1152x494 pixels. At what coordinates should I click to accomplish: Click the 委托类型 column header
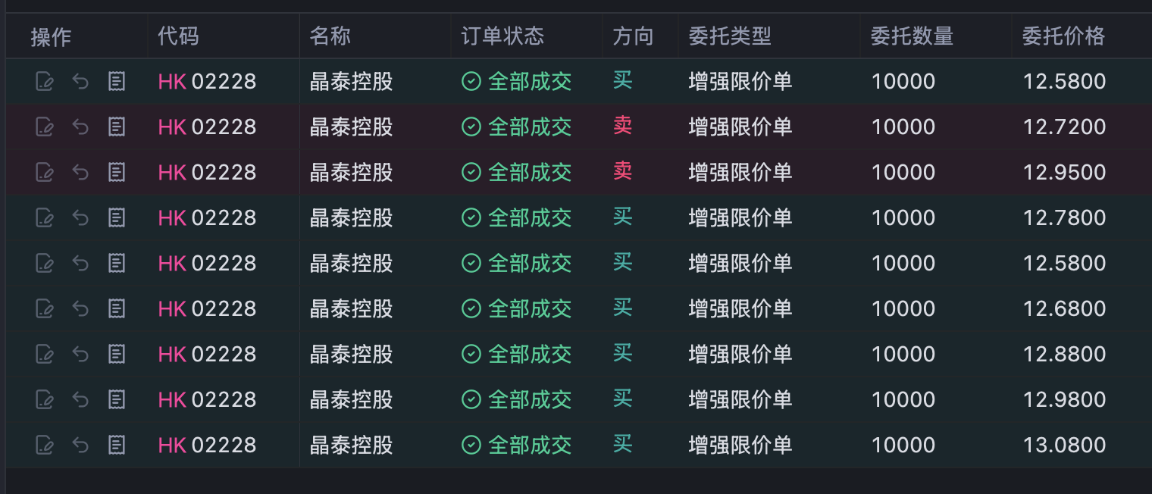[730, 36]
